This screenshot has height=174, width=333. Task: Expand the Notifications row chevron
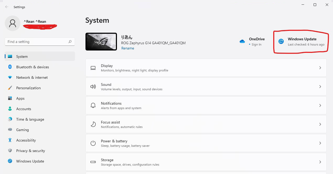(320, 105)
